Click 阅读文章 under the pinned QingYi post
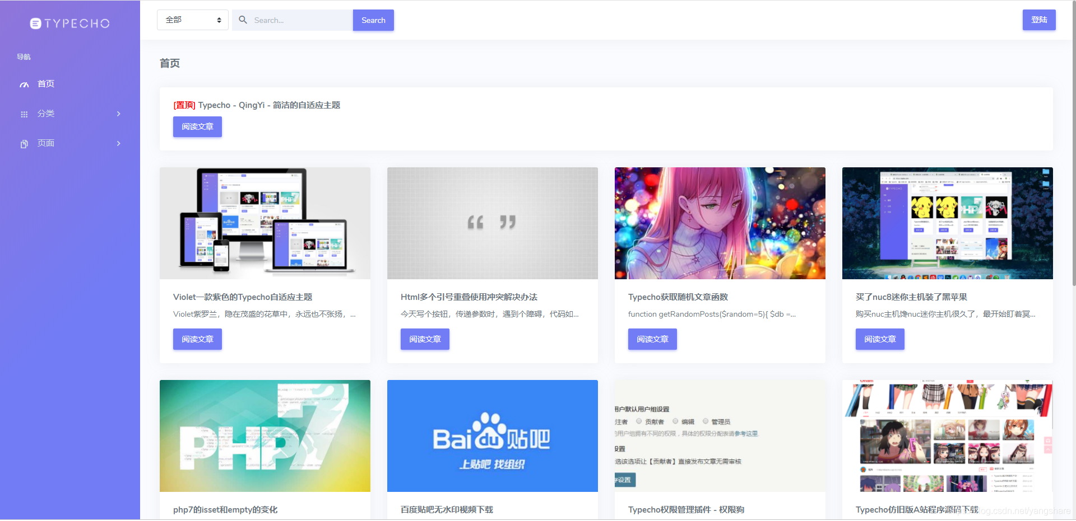Screen dimensions: 1076x521 pyautogui.click(x=197, y=126)
